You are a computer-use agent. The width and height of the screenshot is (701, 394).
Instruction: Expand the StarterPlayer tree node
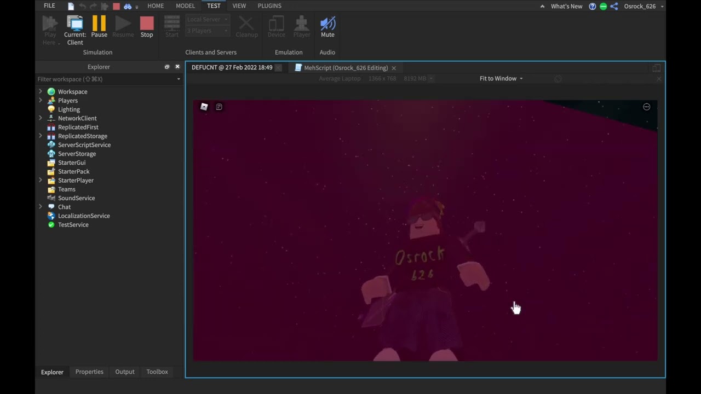(40, 180)
